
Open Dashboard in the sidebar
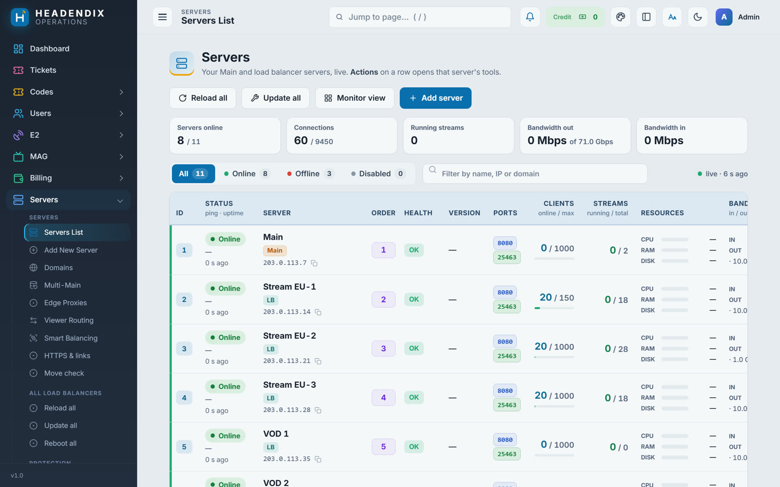[x=68, y=49]
